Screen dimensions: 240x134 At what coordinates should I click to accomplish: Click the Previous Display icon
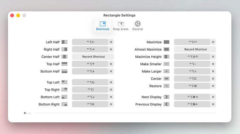pyautogui.click(x=166, y=104)
